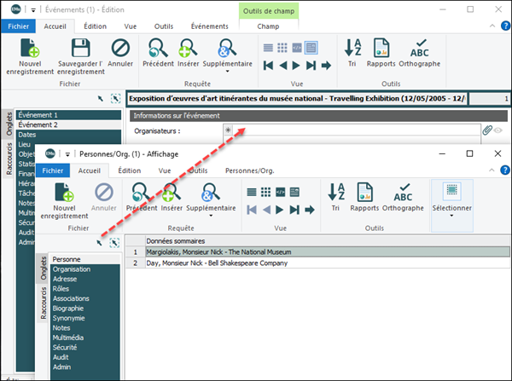Click the paperclip attach icon beside Organisateurs

coord(487,130)
